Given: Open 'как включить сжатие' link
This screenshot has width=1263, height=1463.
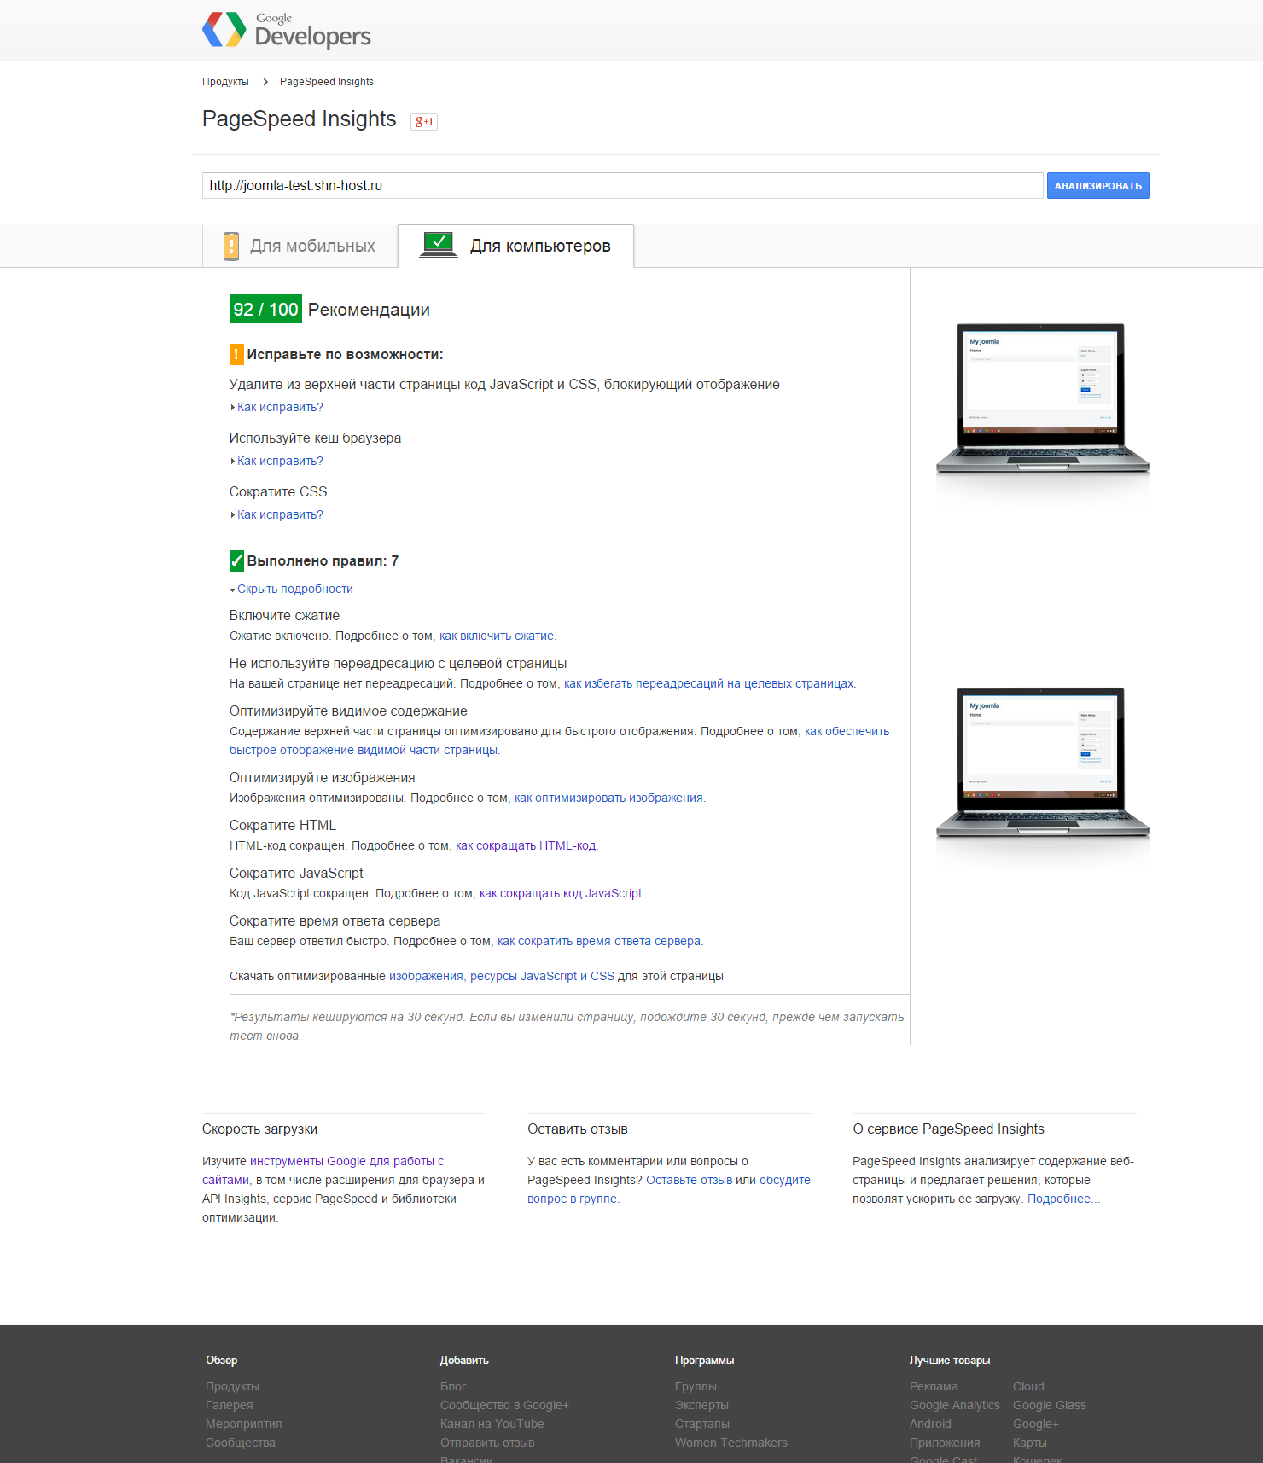Looking at the screenshot, I should [496, 636].
